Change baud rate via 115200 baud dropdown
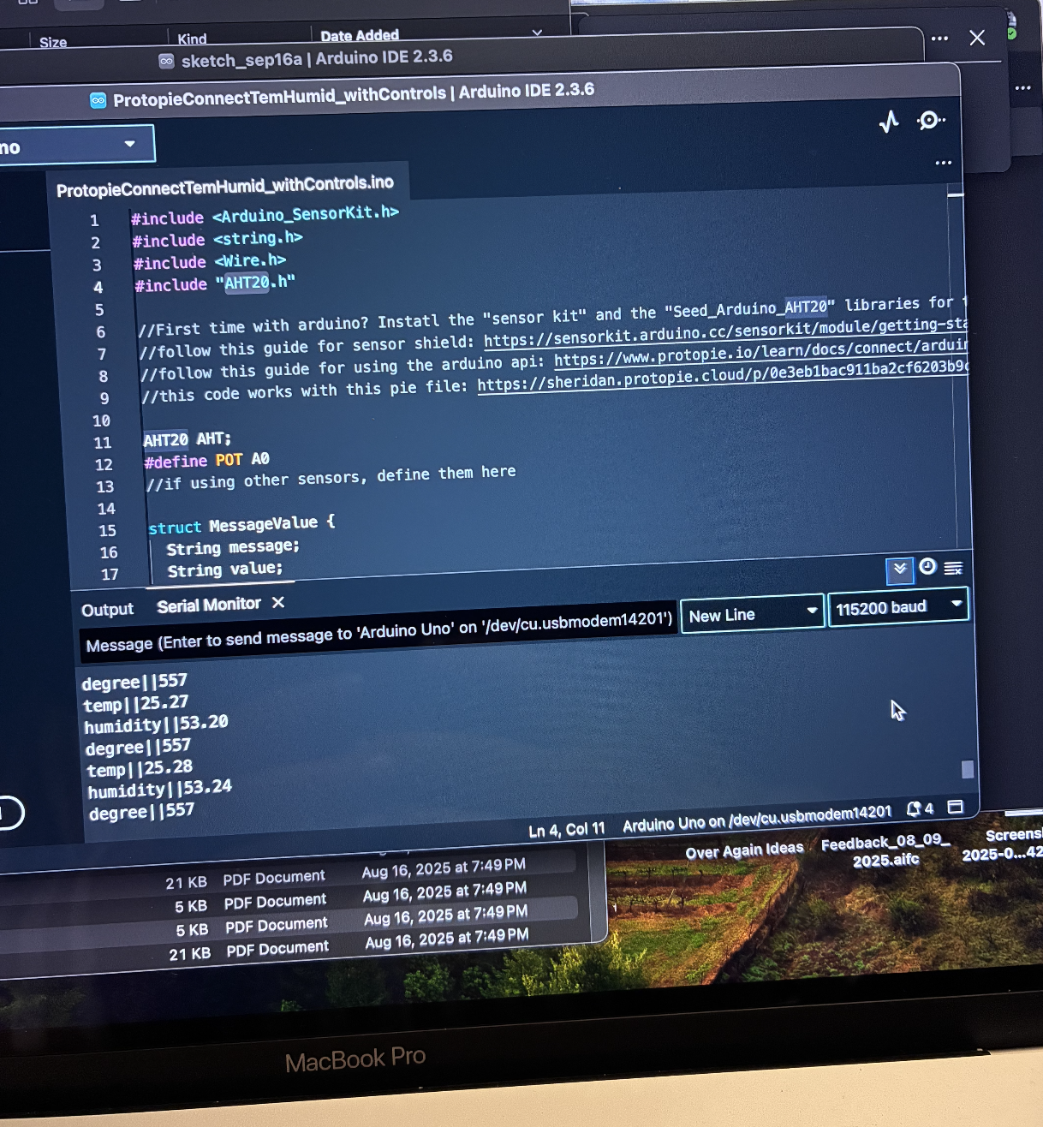 897,606
